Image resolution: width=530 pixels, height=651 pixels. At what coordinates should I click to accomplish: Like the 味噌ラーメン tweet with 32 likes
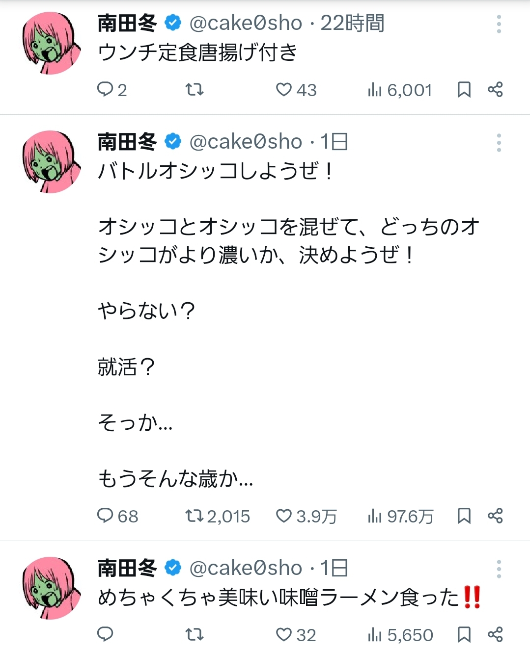point(284,634)
